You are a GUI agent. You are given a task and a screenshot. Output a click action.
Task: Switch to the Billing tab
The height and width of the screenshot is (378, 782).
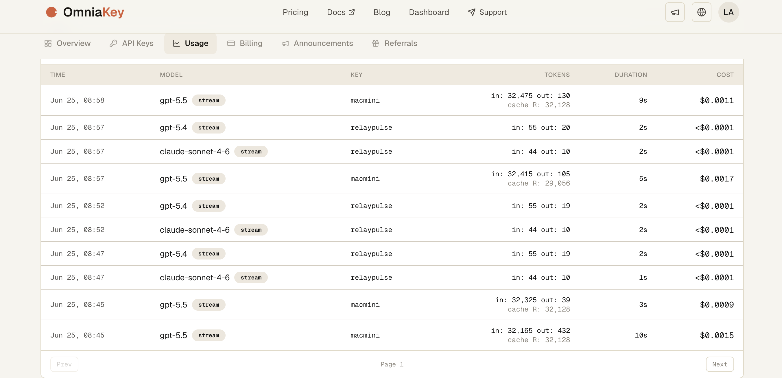pos(245,43)
